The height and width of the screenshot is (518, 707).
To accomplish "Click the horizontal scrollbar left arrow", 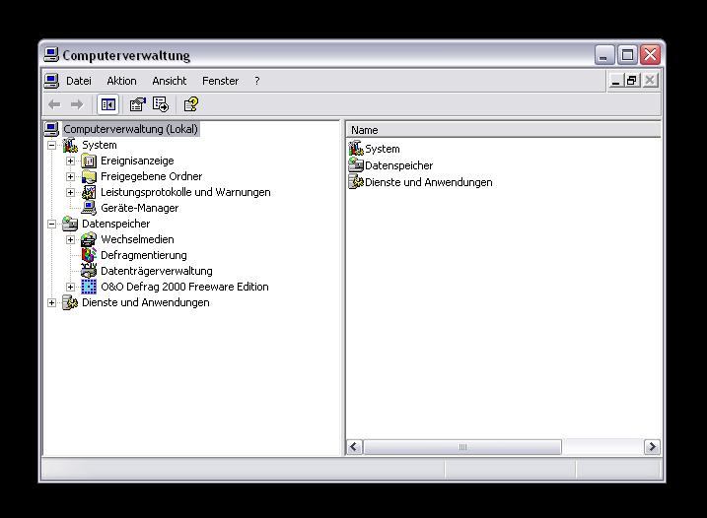I will click(354, 447).
